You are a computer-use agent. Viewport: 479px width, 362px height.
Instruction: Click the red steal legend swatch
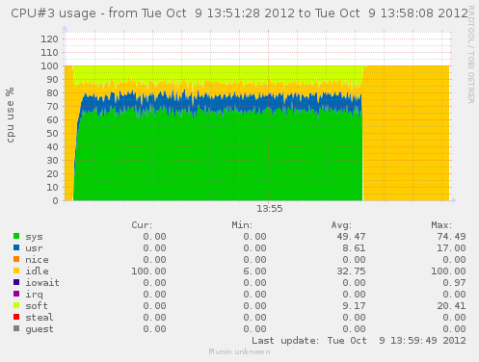(16, 317)
